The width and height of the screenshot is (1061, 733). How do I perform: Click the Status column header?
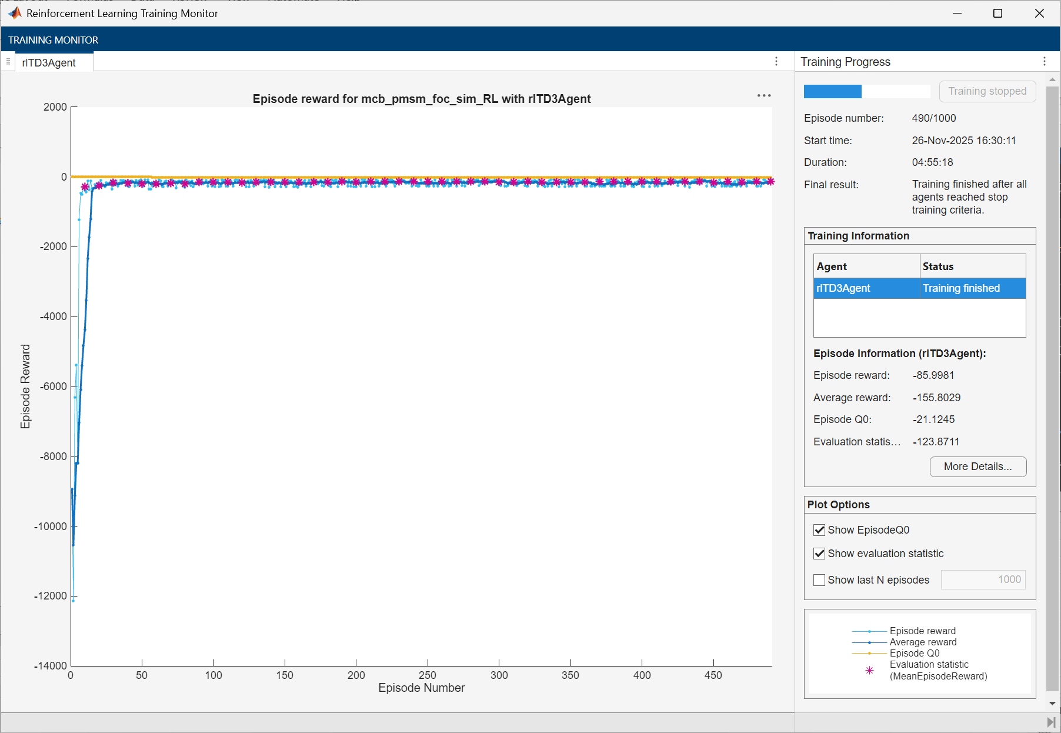[973, 266]
